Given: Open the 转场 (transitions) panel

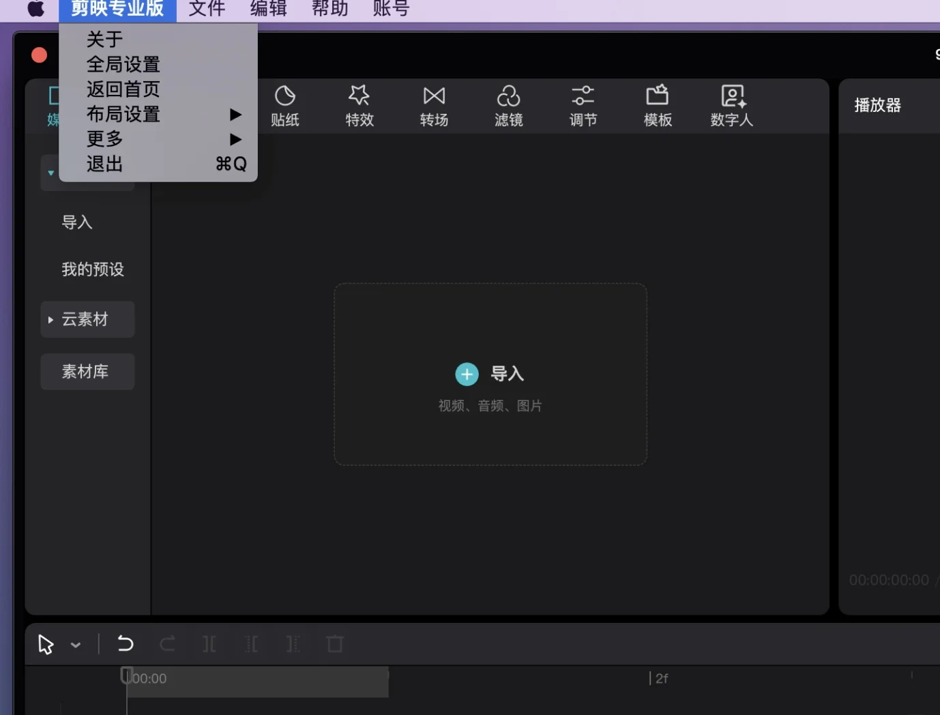Looking at the screenshot, I should tap(434, 106).
